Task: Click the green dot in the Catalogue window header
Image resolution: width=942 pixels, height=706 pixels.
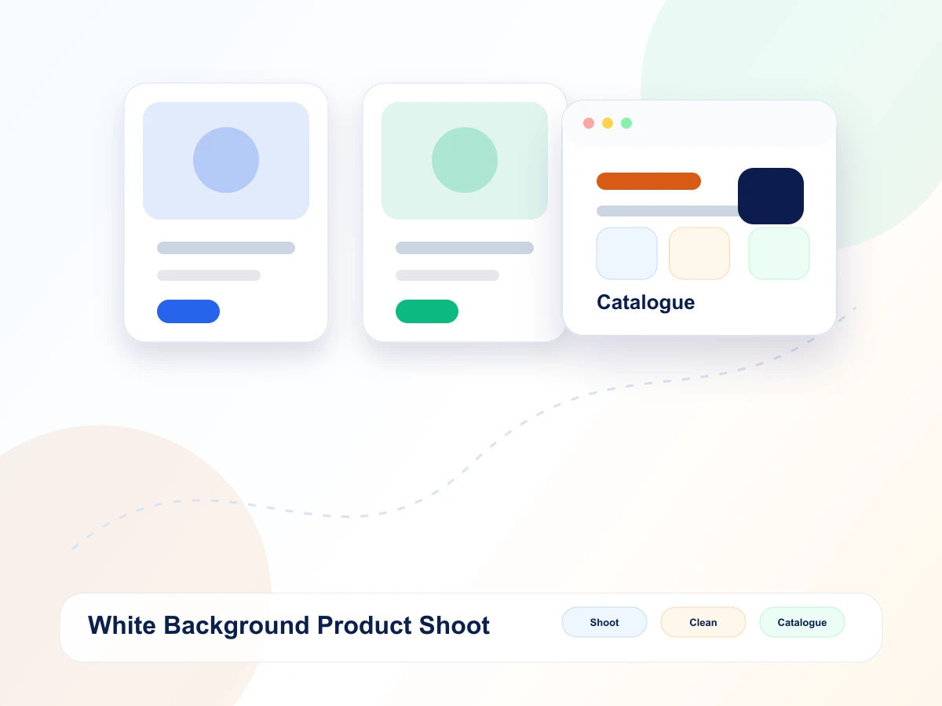Action: coord(626,123)
